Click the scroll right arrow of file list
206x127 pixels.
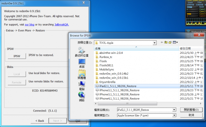point(201,104)
